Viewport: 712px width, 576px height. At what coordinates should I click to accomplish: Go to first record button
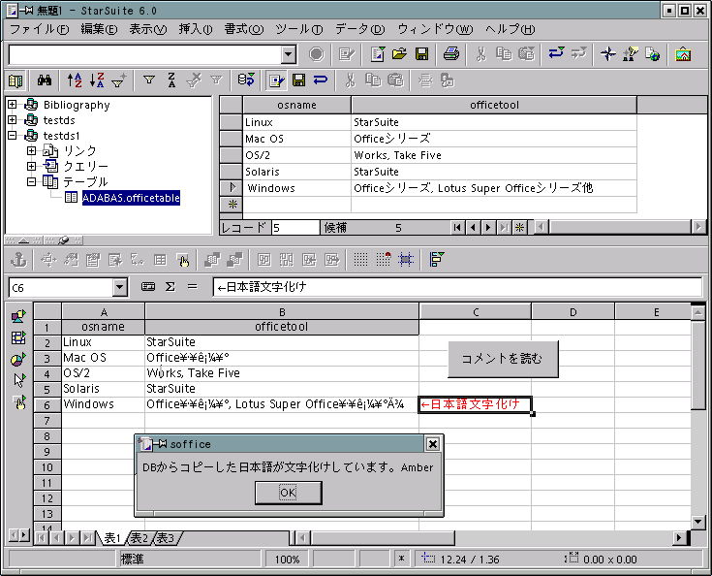[457, 227]
